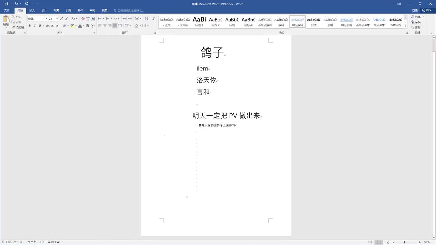Image resolution: width=436 pixels, height=245 pixels.
Task: Expand the Styles gallery More arrow
Action: (x=406, y=27)
